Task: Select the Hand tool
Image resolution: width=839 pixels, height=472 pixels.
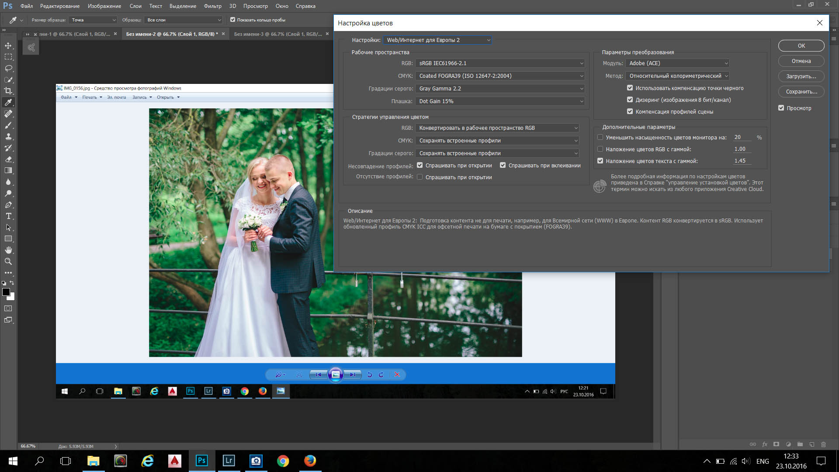Action: (x=8, y=250)
